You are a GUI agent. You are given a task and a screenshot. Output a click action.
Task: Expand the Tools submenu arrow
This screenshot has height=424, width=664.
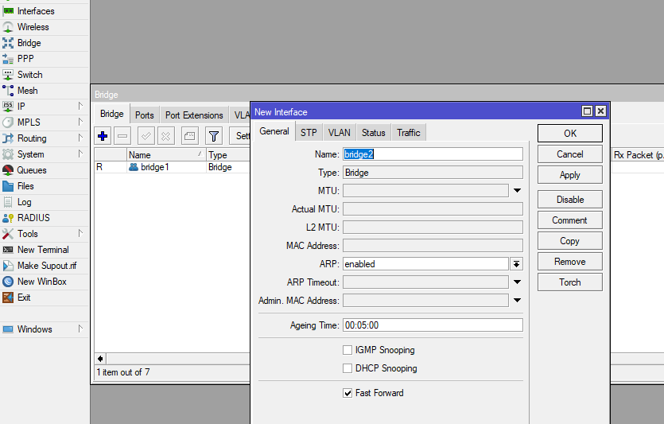click(x=80, y=233)
